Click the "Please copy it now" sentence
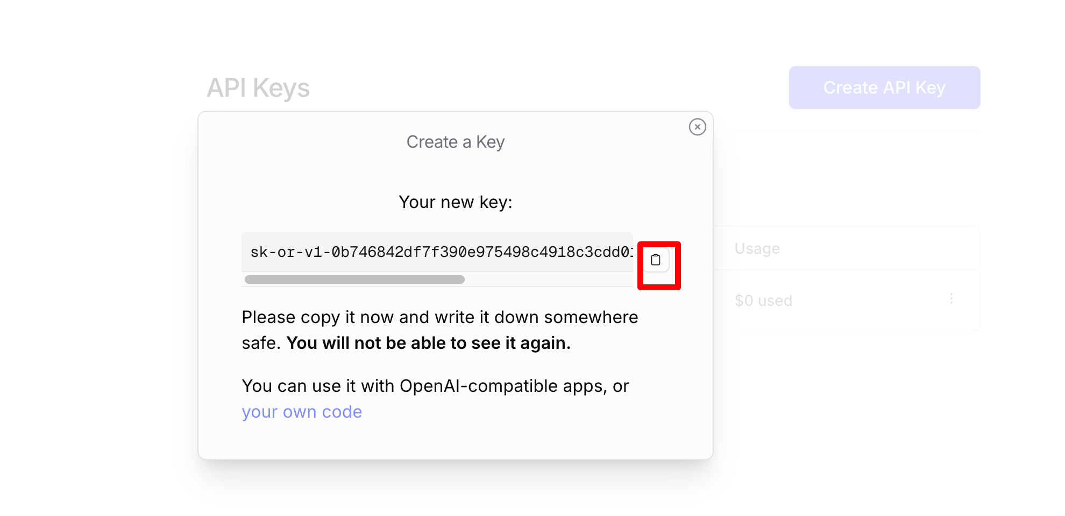 (317, 317)
